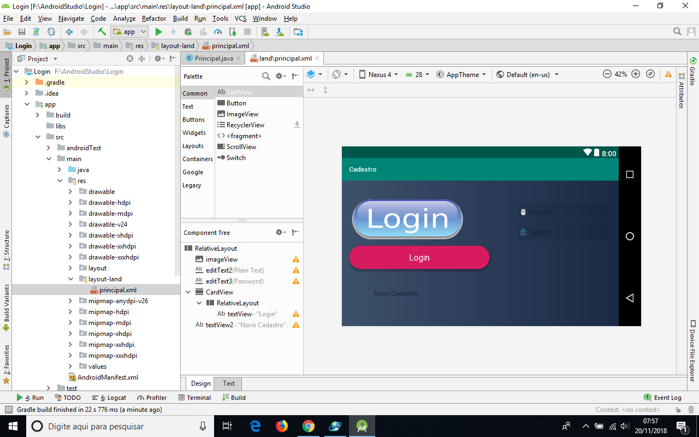The image size is (699, 437).
Task: Open the SDK Manager icon
Action: (280, 32)
